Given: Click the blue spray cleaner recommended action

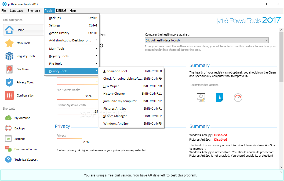Looking at the screenshot, I should click(220, 98).
